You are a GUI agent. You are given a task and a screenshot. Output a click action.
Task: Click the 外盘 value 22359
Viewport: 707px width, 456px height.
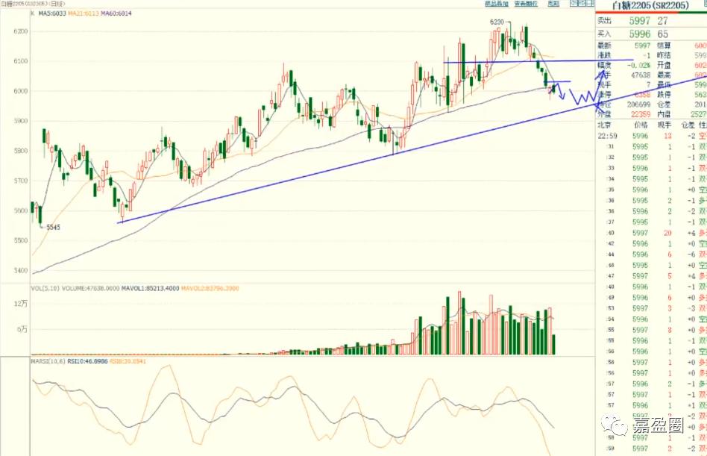[x=641, y=115]
